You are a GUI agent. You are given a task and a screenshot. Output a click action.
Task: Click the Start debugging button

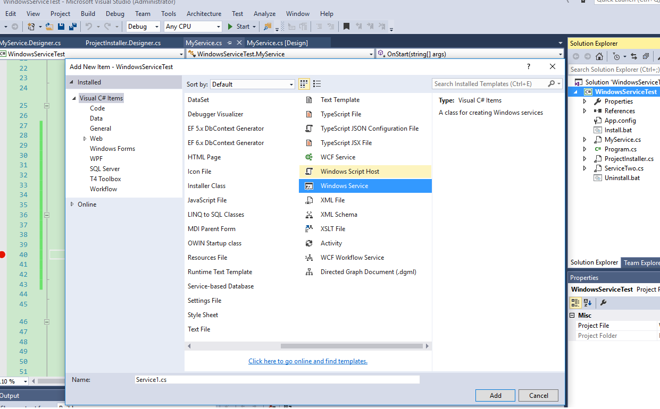239,27
